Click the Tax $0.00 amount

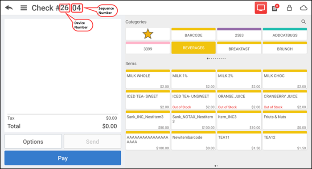[111, 118]
